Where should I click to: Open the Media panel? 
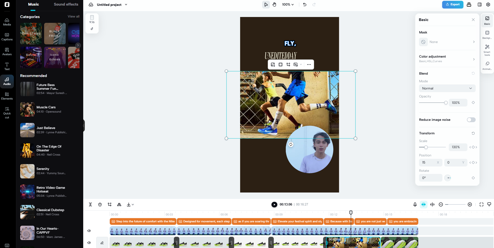tap(7, 22)
